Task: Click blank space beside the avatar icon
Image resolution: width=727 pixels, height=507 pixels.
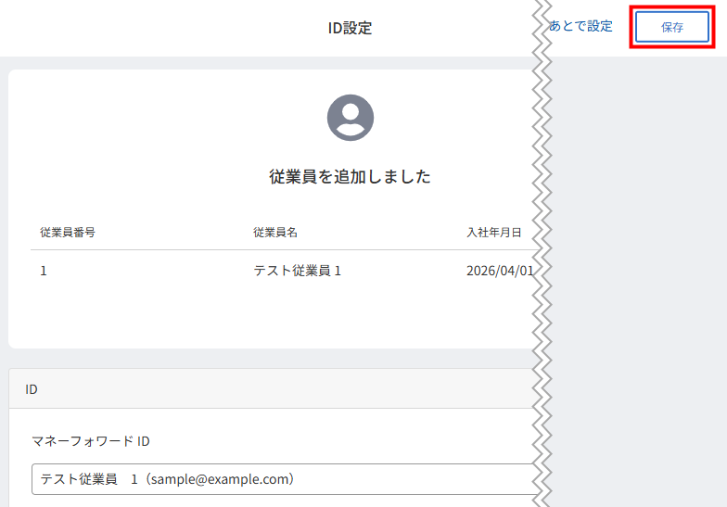Action: [x=185, y=118]
